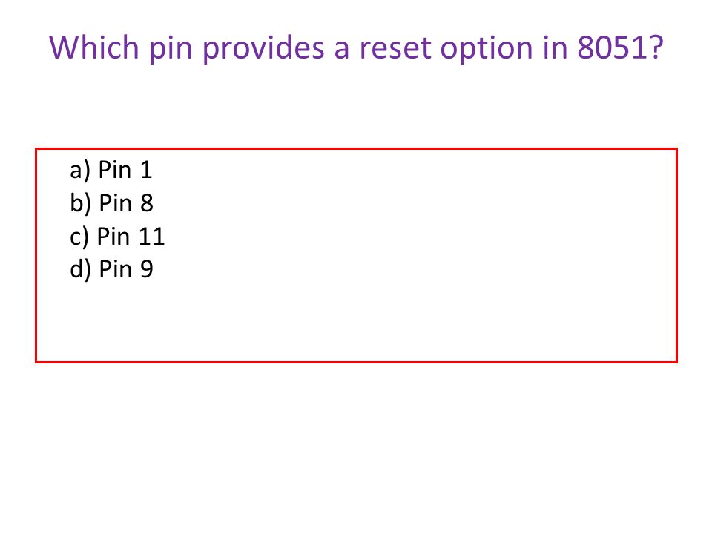Screen dimensions: 712x534
Task: Click the "d)" letter label
Action: point(80,270)
